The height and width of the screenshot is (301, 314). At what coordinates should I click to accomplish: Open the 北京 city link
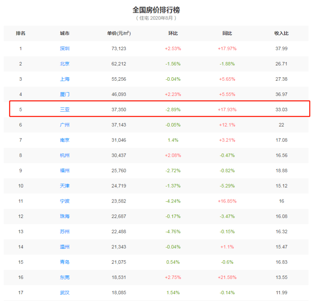pos(64,64)
